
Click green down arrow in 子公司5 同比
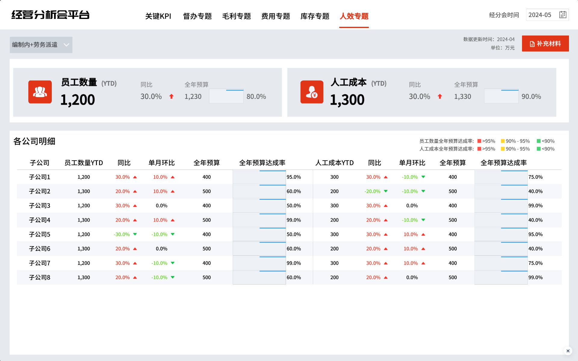[135, 234]
